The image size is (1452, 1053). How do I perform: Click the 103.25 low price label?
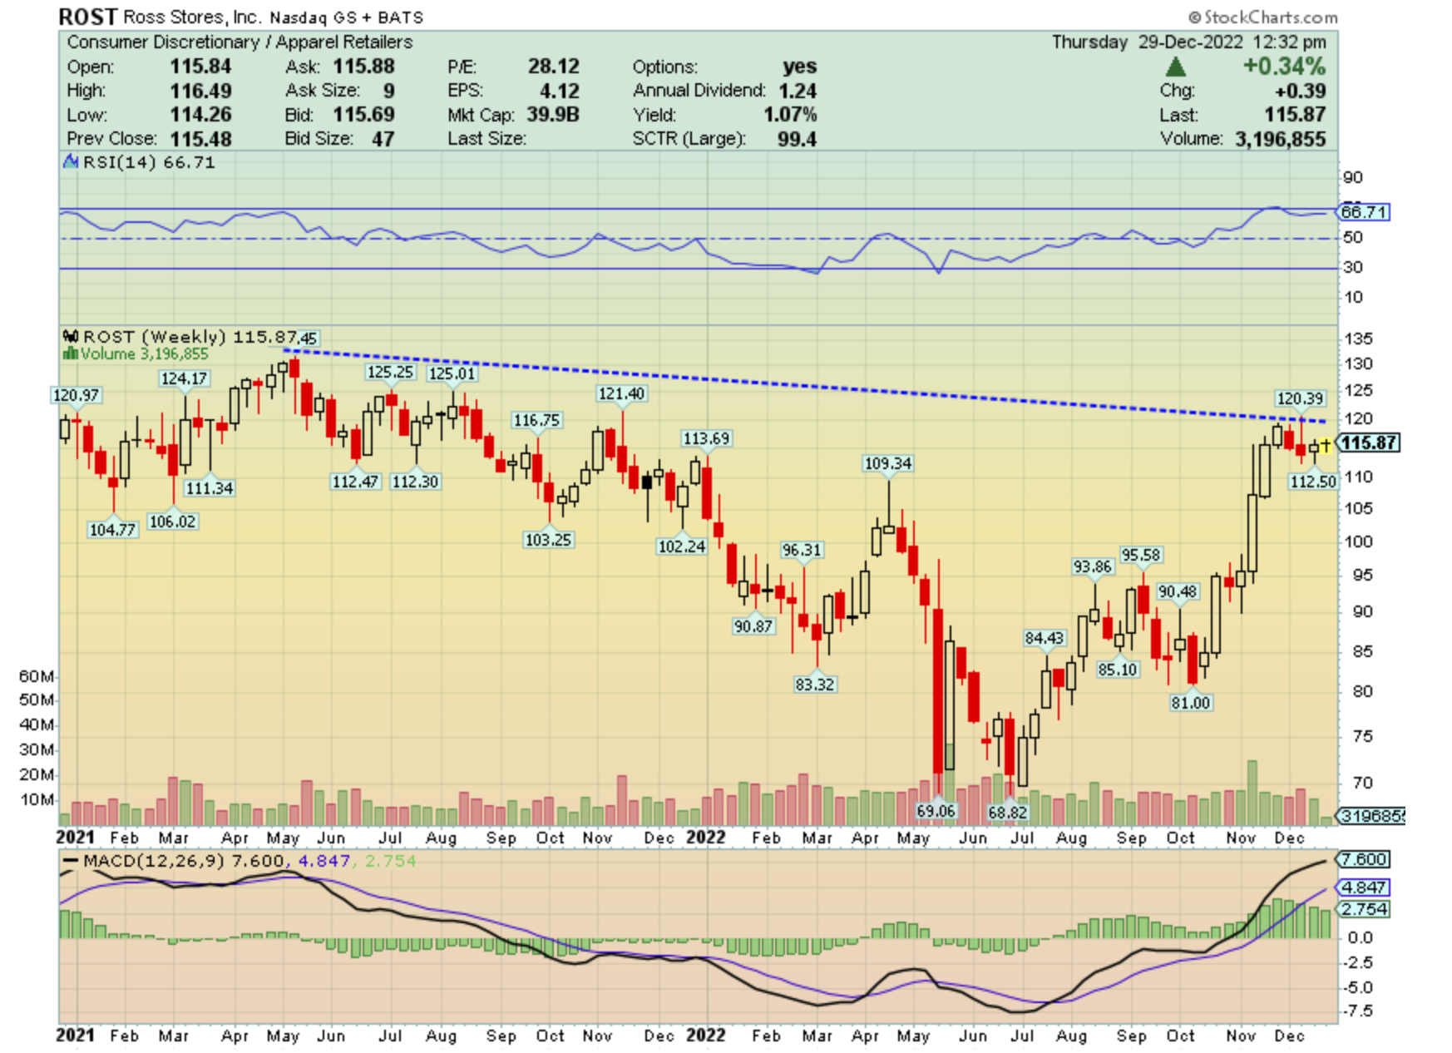tap(548, 540)
